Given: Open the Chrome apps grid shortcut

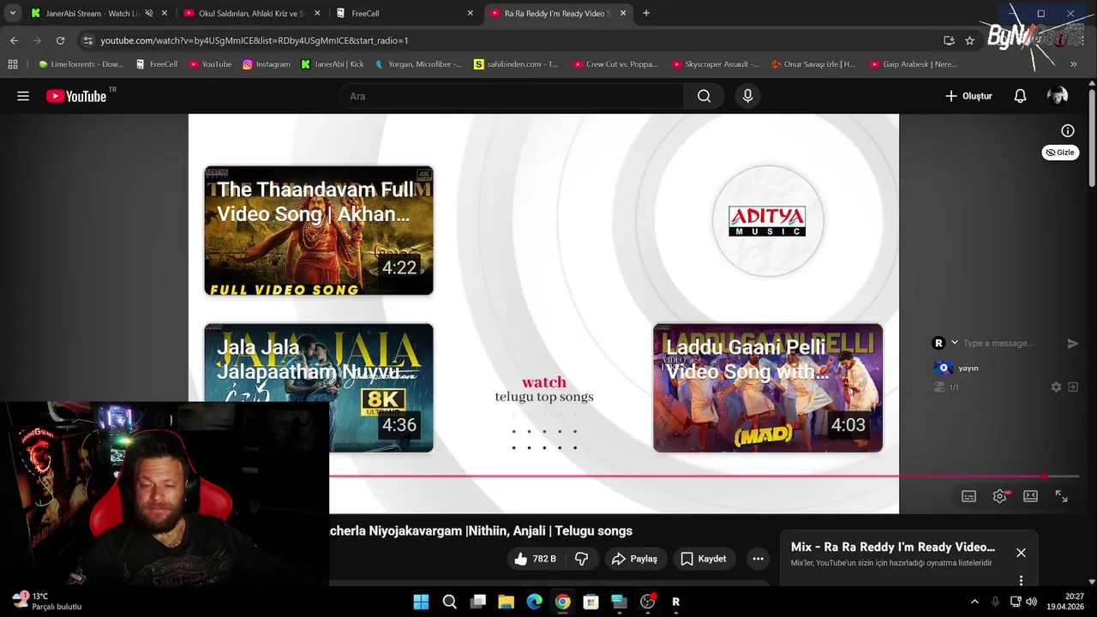Looking at the screenshot, I should click(13, 64).
